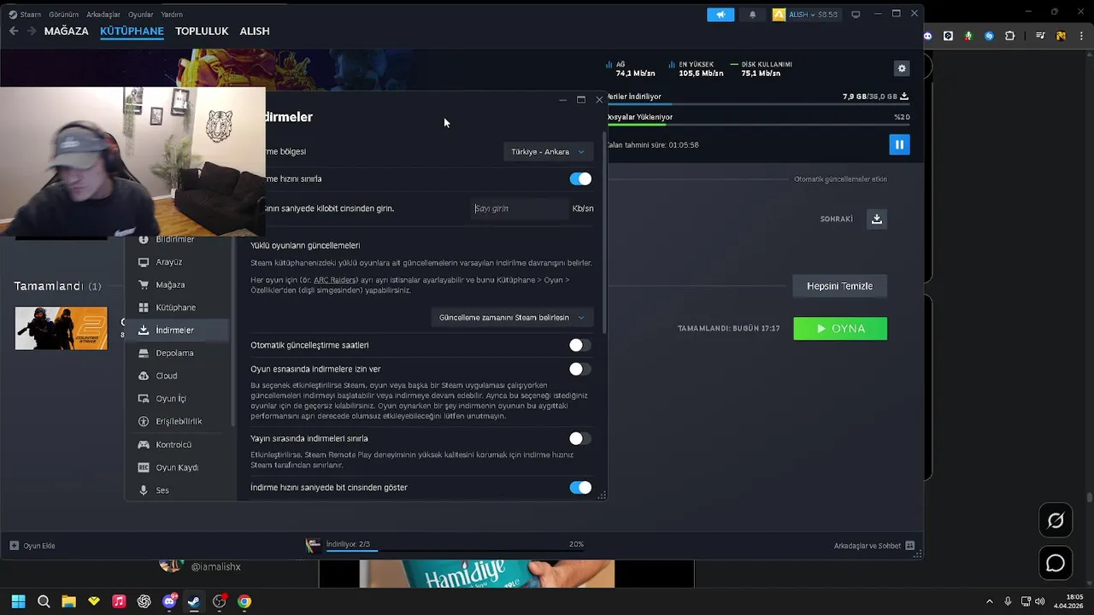Go to TOPLULUK tab
Viewport: 1094px width, 615px height.
coord(202,31)
